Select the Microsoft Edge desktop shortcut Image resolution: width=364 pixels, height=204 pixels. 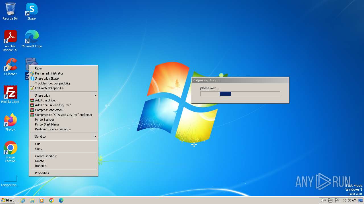[x=32, y=39]
